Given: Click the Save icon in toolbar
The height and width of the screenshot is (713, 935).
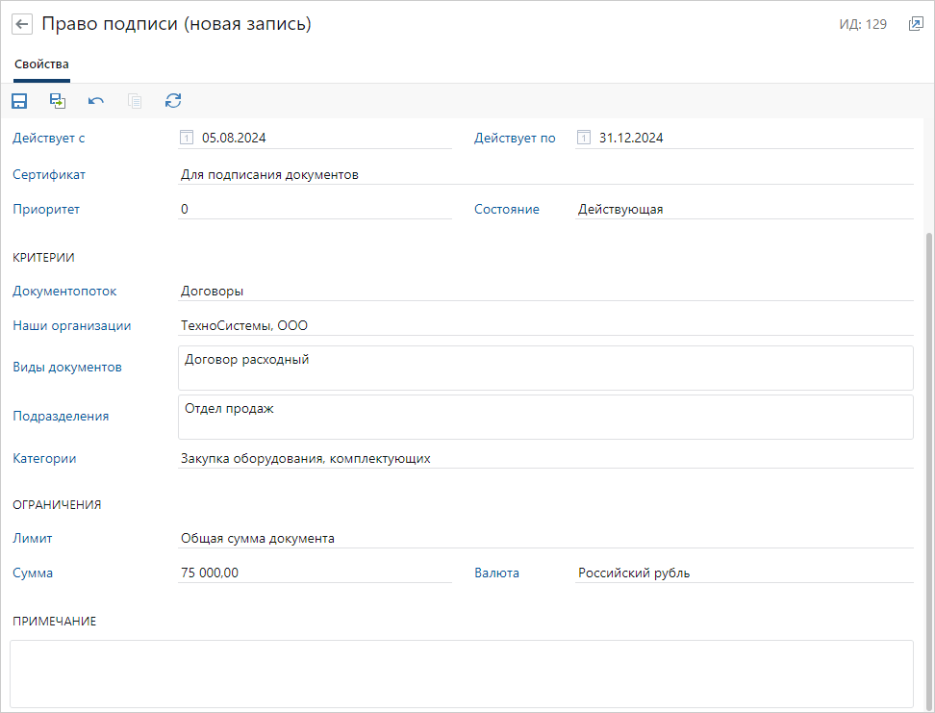Looking at the screenshot, I should coord(19,101).
